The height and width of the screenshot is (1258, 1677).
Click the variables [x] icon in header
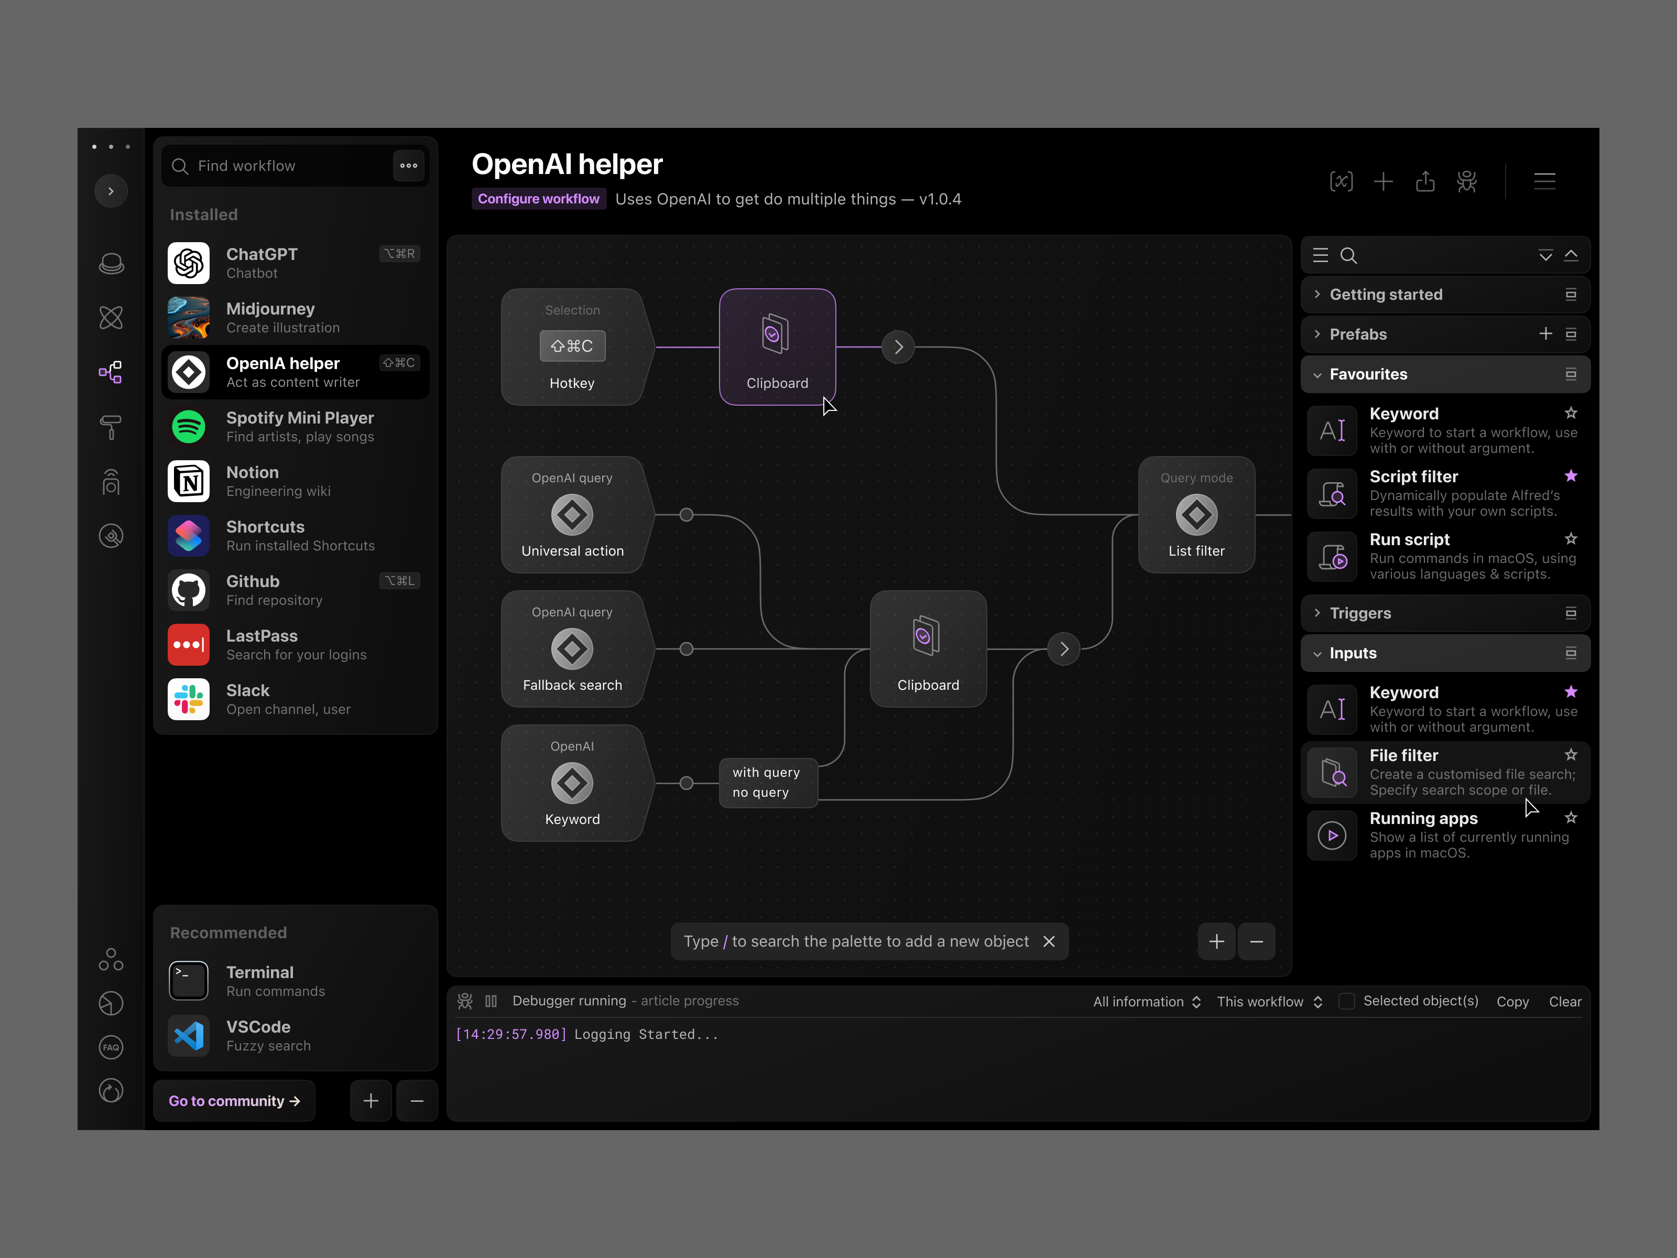(1341, 181)
